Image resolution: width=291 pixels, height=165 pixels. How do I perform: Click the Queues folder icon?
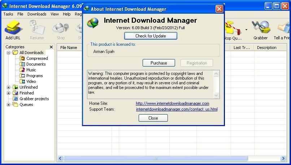pyautogui.click(x=16, y=104)
